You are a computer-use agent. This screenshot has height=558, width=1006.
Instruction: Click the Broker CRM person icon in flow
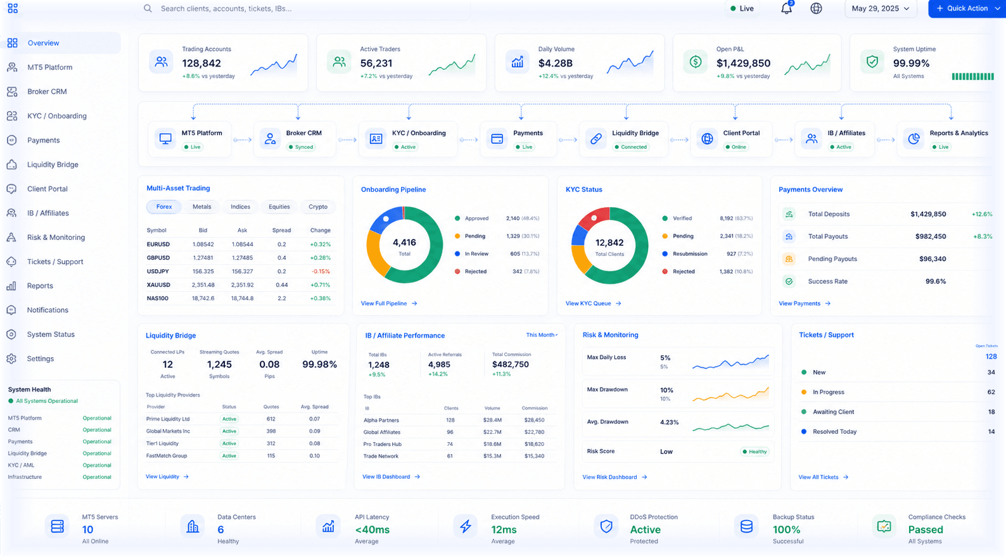270,139
